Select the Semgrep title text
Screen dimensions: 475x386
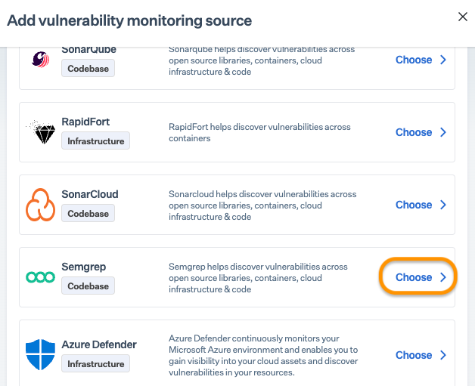(x=85, y=267)
